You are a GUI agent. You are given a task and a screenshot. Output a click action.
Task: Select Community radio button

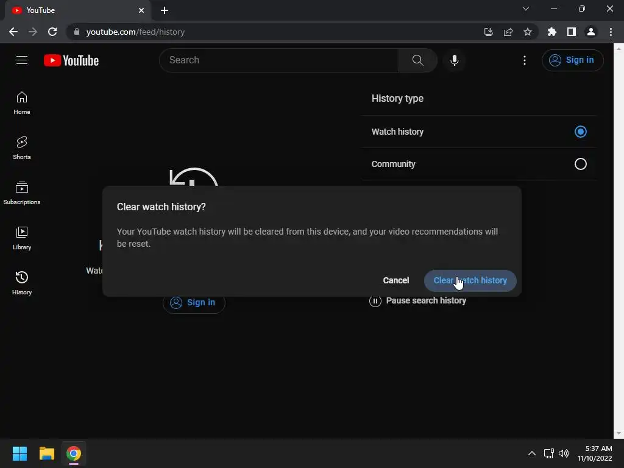click(581, 163)
